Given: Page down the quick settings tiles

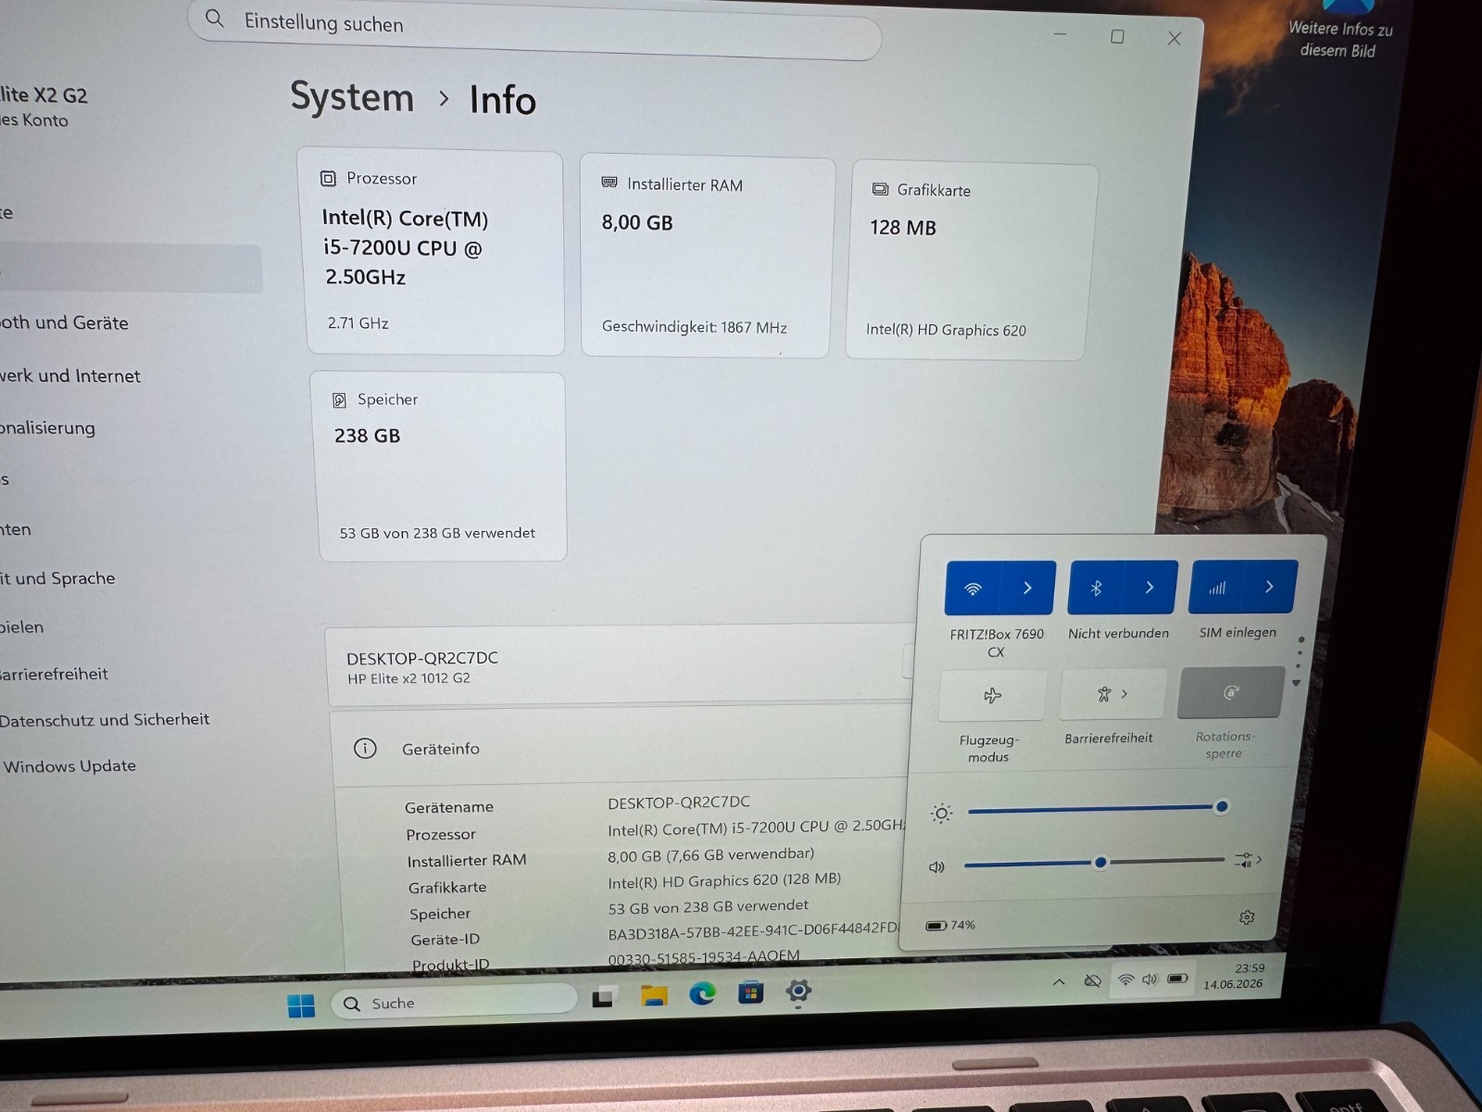Looking at the screenshot, I should (x=1297, y=683).
